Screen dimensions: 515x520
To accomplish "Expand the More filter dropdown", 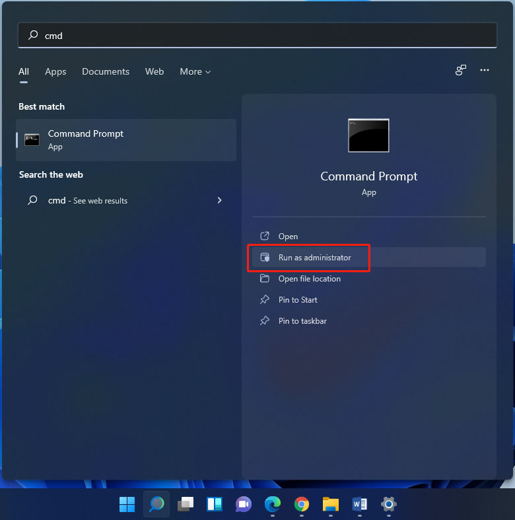I will point(195,71).
